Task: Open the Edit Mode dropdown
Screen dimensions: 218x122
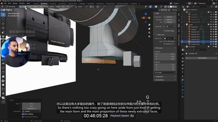Action: (x=12, y=7)
